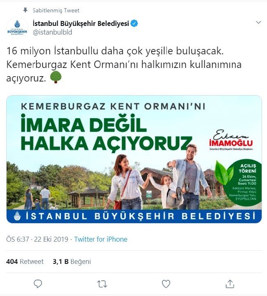Click the pinned tweet pushpin icon
The width and height of the screenshot is (267, 296).
[x=25, y=10]
